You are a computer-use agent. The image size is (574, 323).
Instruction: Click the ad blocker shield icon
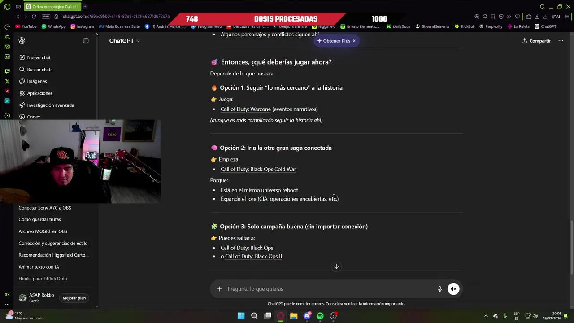click(501, 17)
